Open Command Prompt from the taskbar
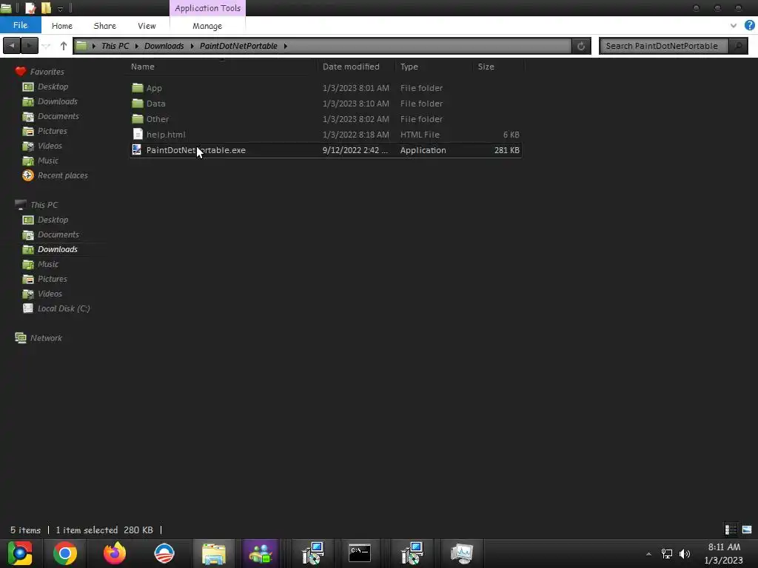This screenshot has width=758, height=568. point(360,553)
